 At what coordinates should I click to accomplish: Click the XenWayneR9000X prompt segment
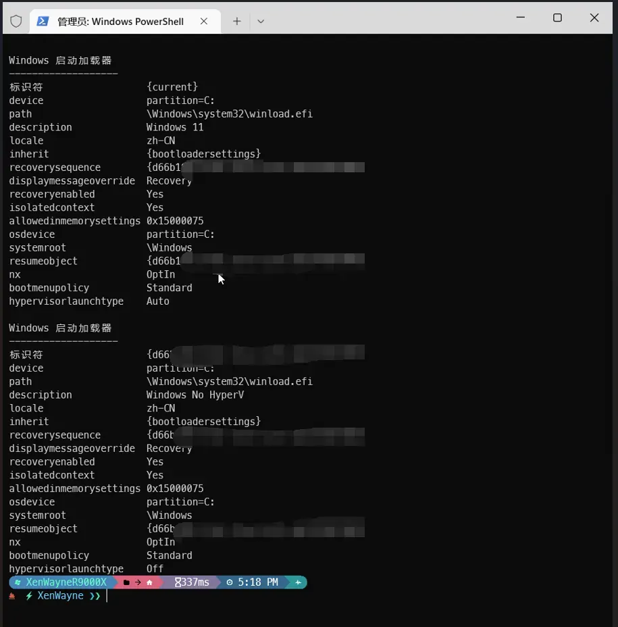pyautogui.click(x=62, y=582)
